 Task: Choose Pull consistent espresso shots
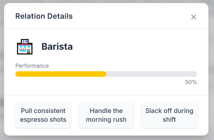(43, 115)
